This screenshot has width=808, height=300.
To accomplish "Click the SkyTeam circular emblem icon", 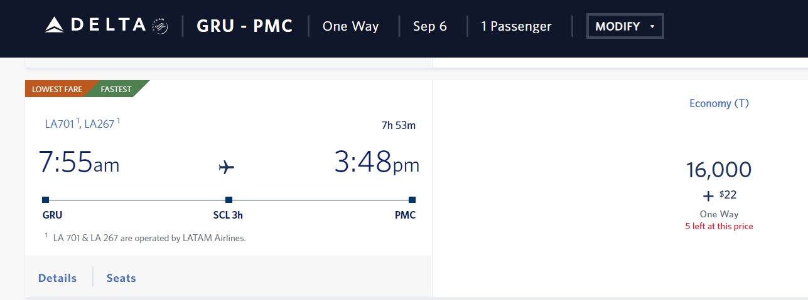I will pyautogui.click(x=159, y=26).
